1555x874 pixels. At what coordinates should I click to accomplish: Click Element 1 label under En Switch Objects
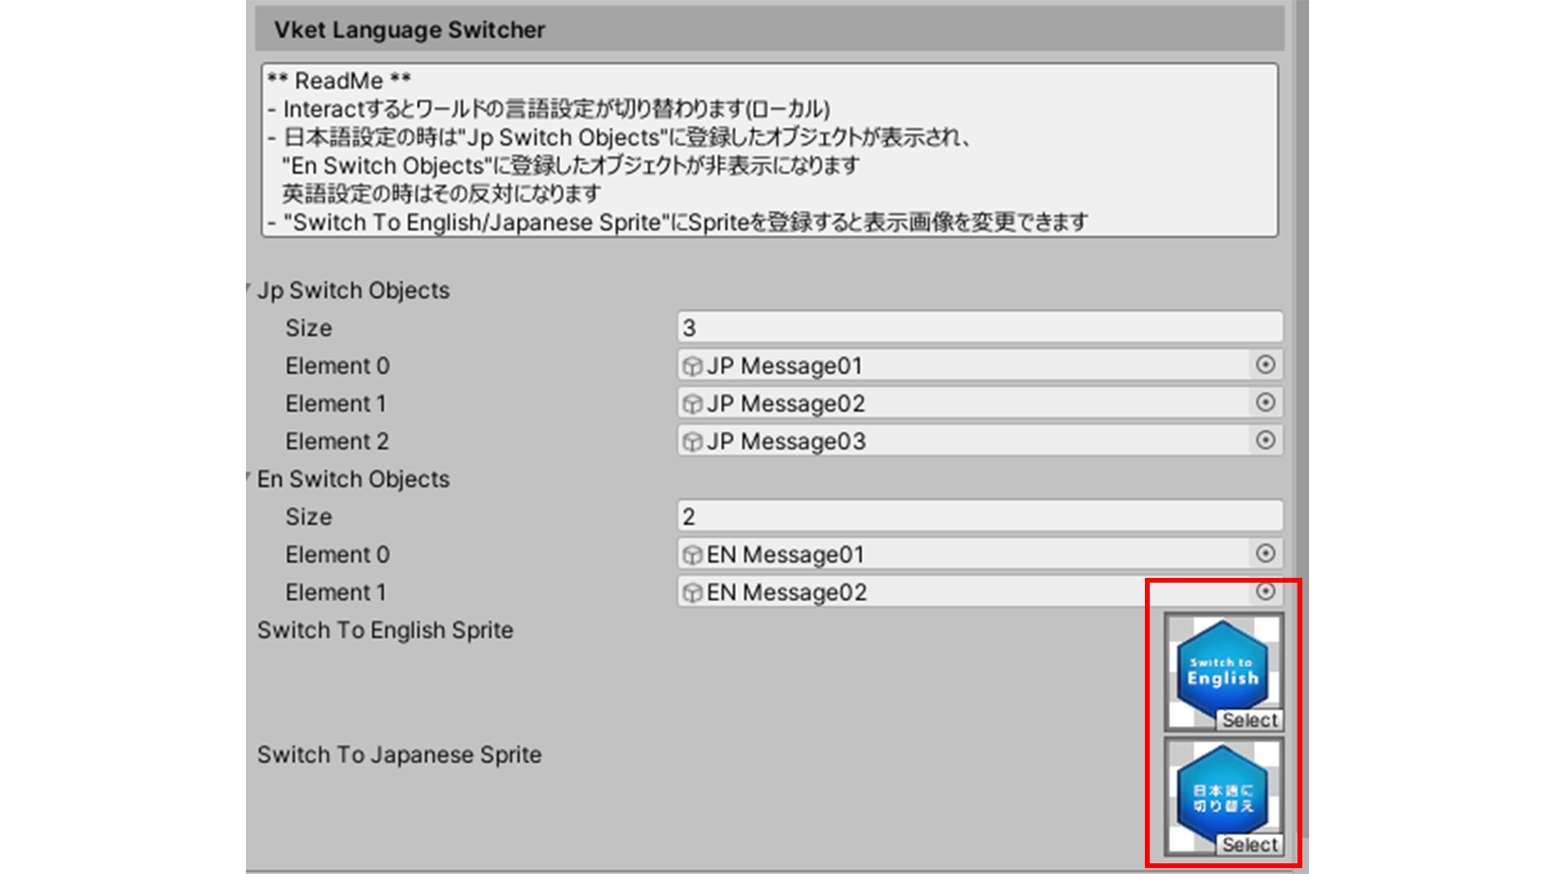335,592
